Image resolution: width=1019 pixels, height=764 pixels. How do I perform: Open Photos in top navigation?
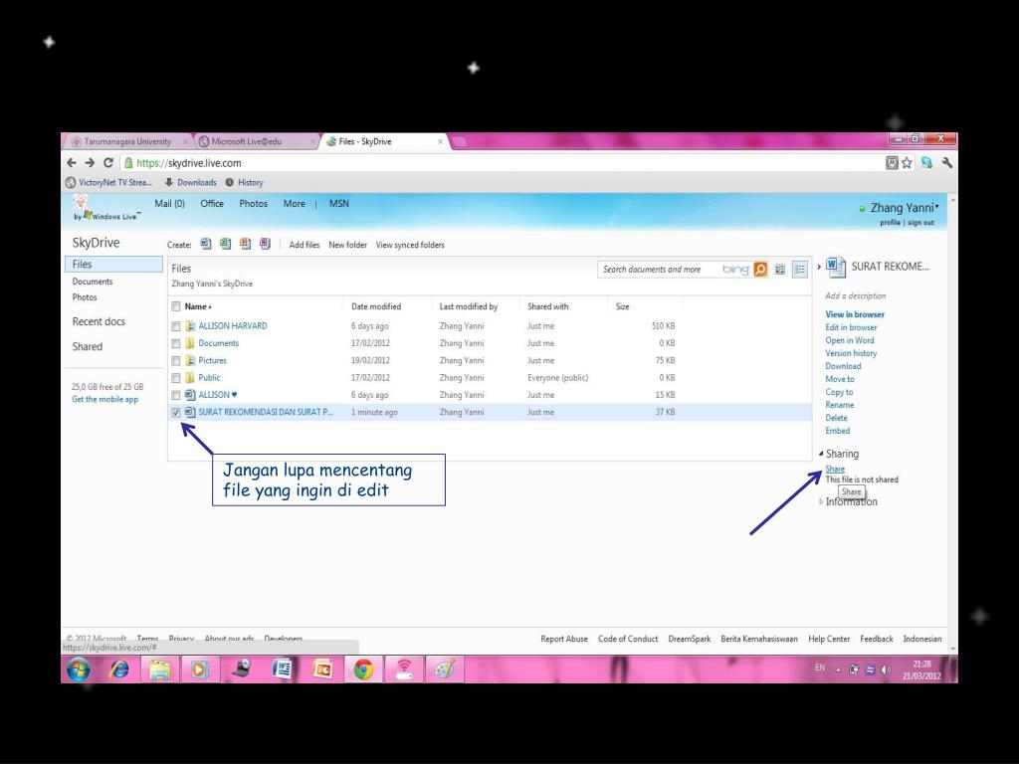254,203
